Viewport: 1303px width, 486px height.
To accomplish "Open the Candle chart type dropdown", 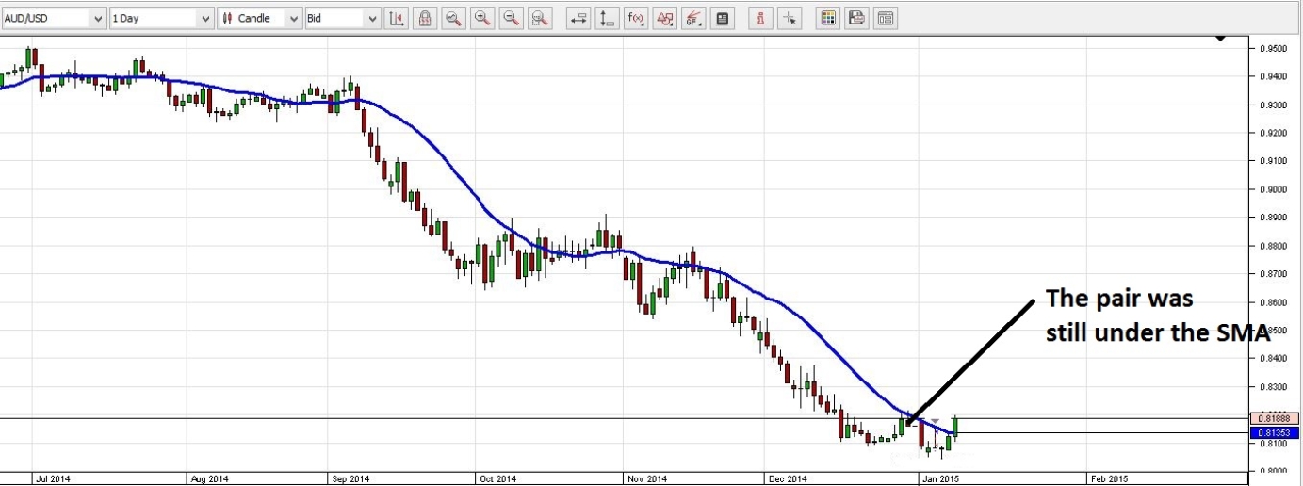I will pyautogui.click(x=259, y=18).
